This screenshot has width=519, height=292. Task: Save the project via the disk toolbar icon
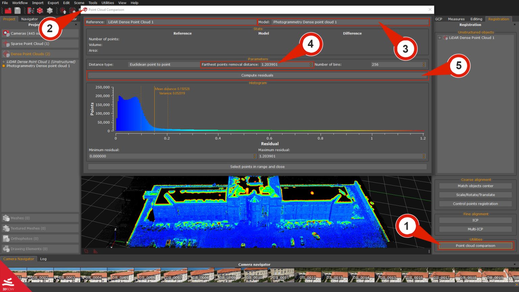[17, 10]
